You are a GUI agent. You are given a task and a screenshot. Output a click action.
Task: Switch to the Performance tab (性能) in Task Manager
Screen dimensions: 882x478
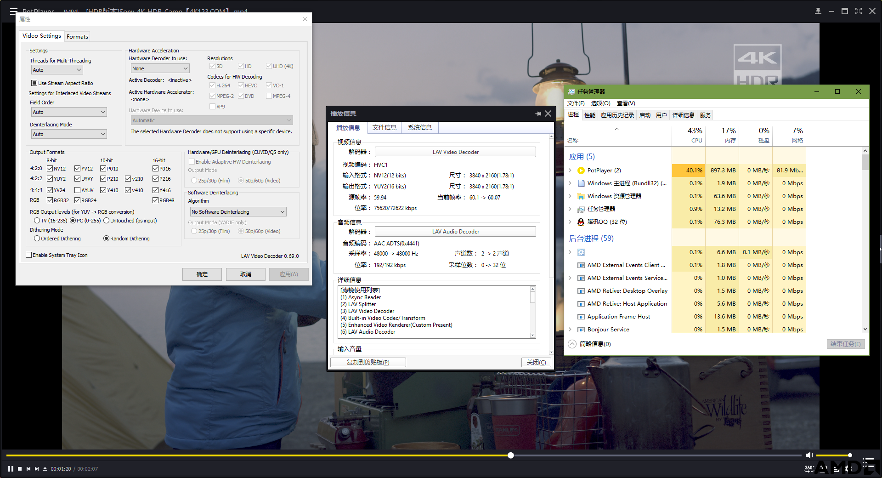590,115
